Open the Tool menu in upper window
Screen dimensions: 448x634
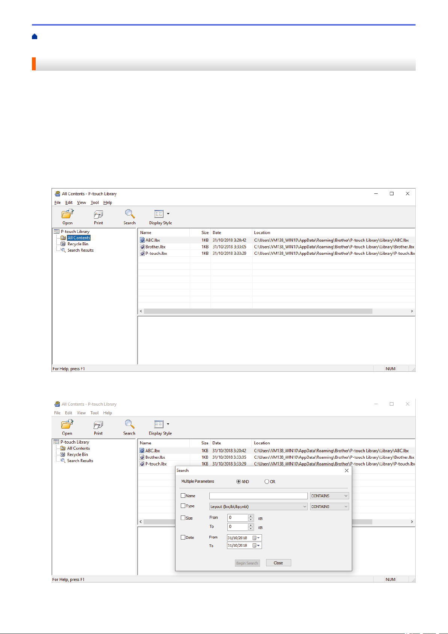pyautogui.click(x=95, y=202)
